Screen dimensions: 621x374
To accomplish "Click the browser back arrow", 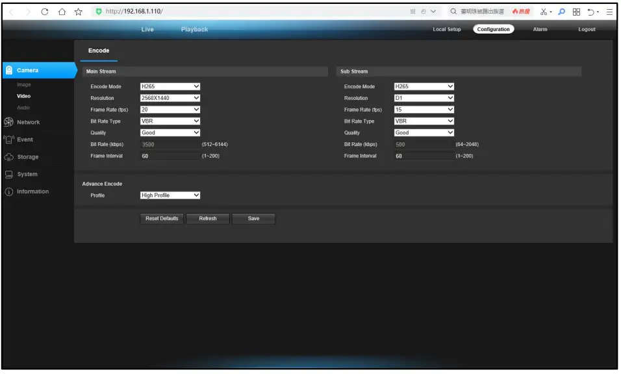I will (11, 12).
